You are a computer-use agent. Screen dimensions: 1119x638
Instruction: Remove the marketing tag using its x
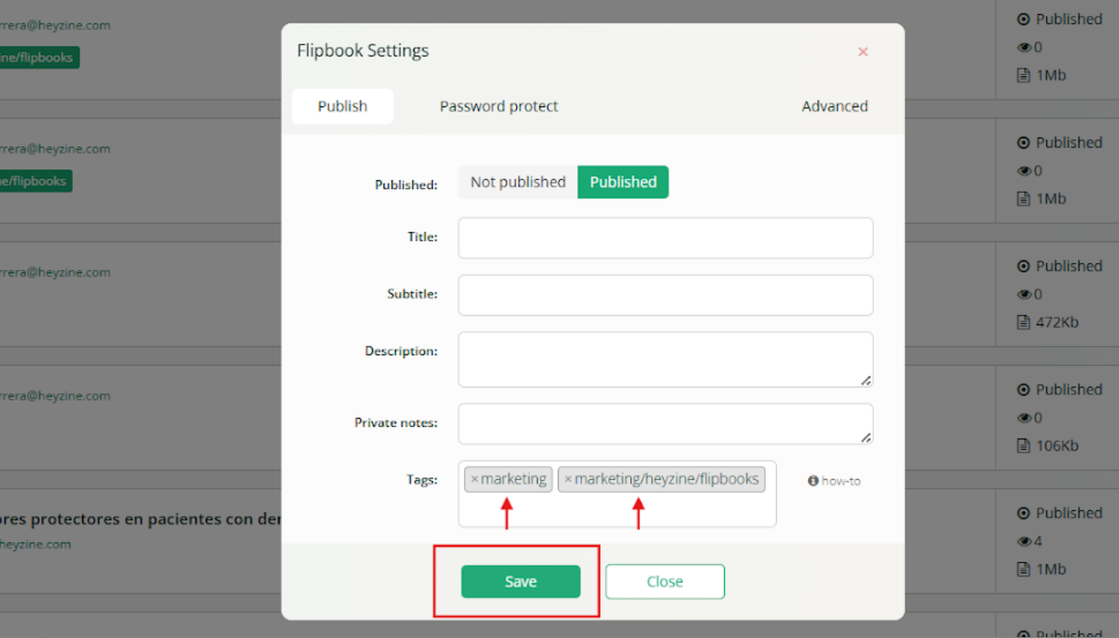point(474,480)
